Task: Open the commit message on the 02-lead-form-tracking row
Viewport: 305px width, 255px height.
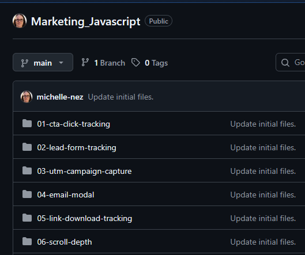Action: coord(263,147)
